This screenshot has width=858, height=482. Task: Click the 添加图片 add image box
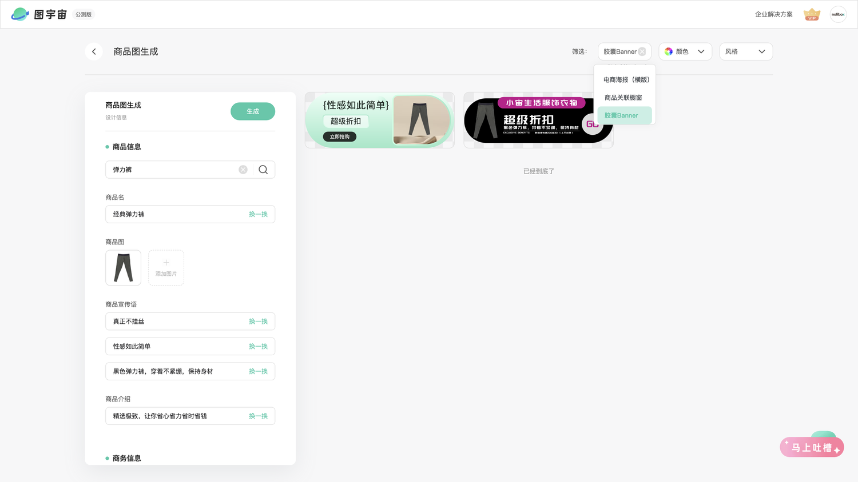166,268
